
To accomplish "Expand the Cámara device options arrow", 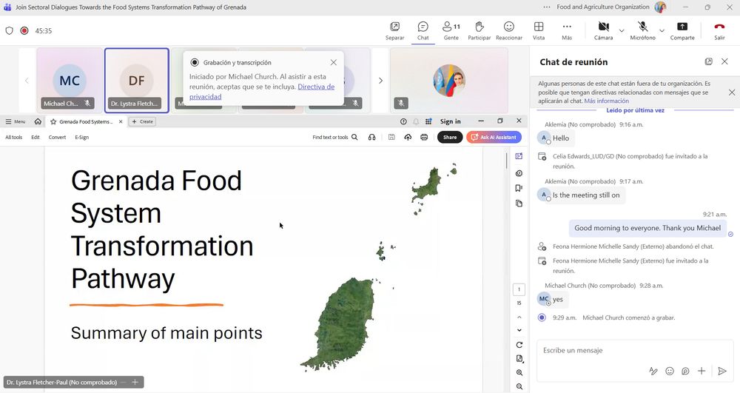I will pos(622,30).
